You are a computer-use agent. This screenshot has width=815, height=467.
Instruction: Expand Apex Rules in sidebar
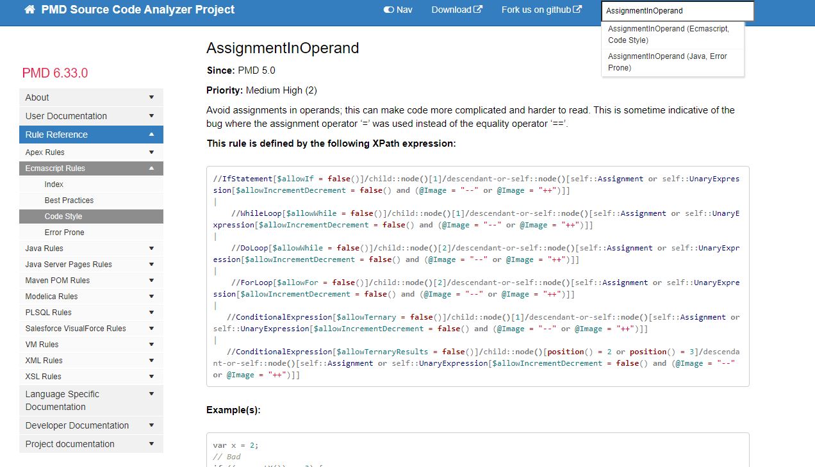tap(91, 152)
